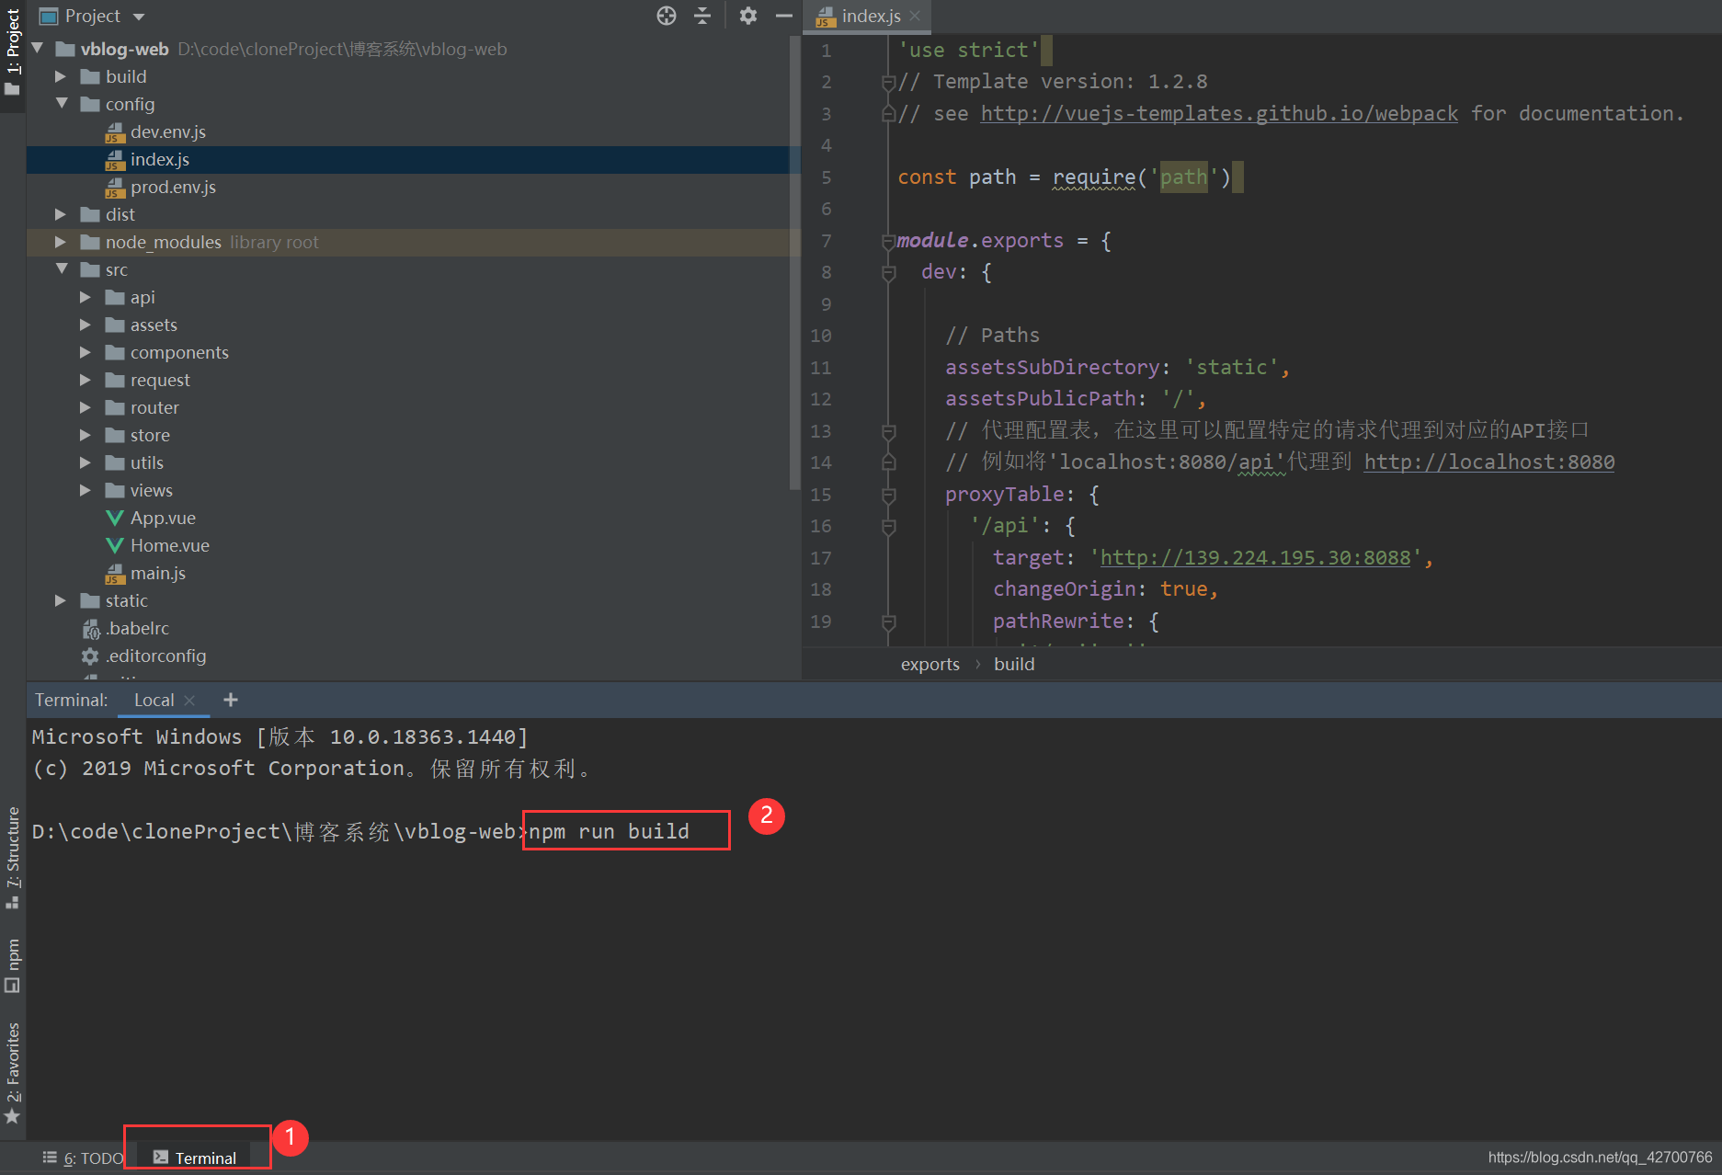Screen dimensions: 1722x1175
Task: Expand the components folder
Action: point(86,352)
